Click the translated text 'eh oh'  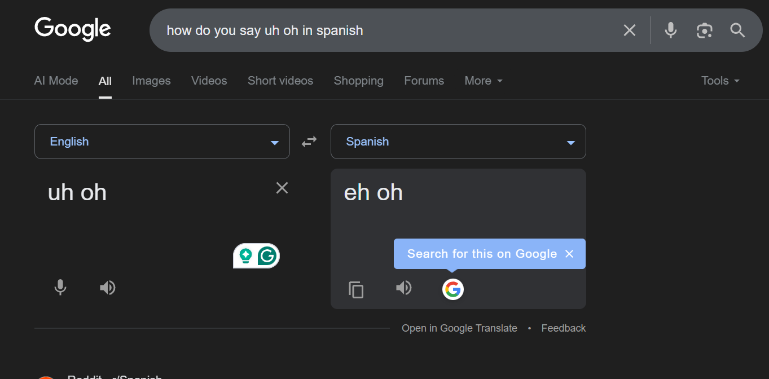click(x=373, y=193)
